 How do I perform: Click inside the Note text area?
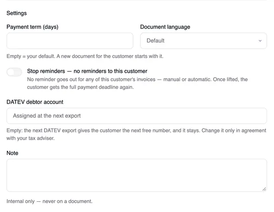(x=137, y=175)
